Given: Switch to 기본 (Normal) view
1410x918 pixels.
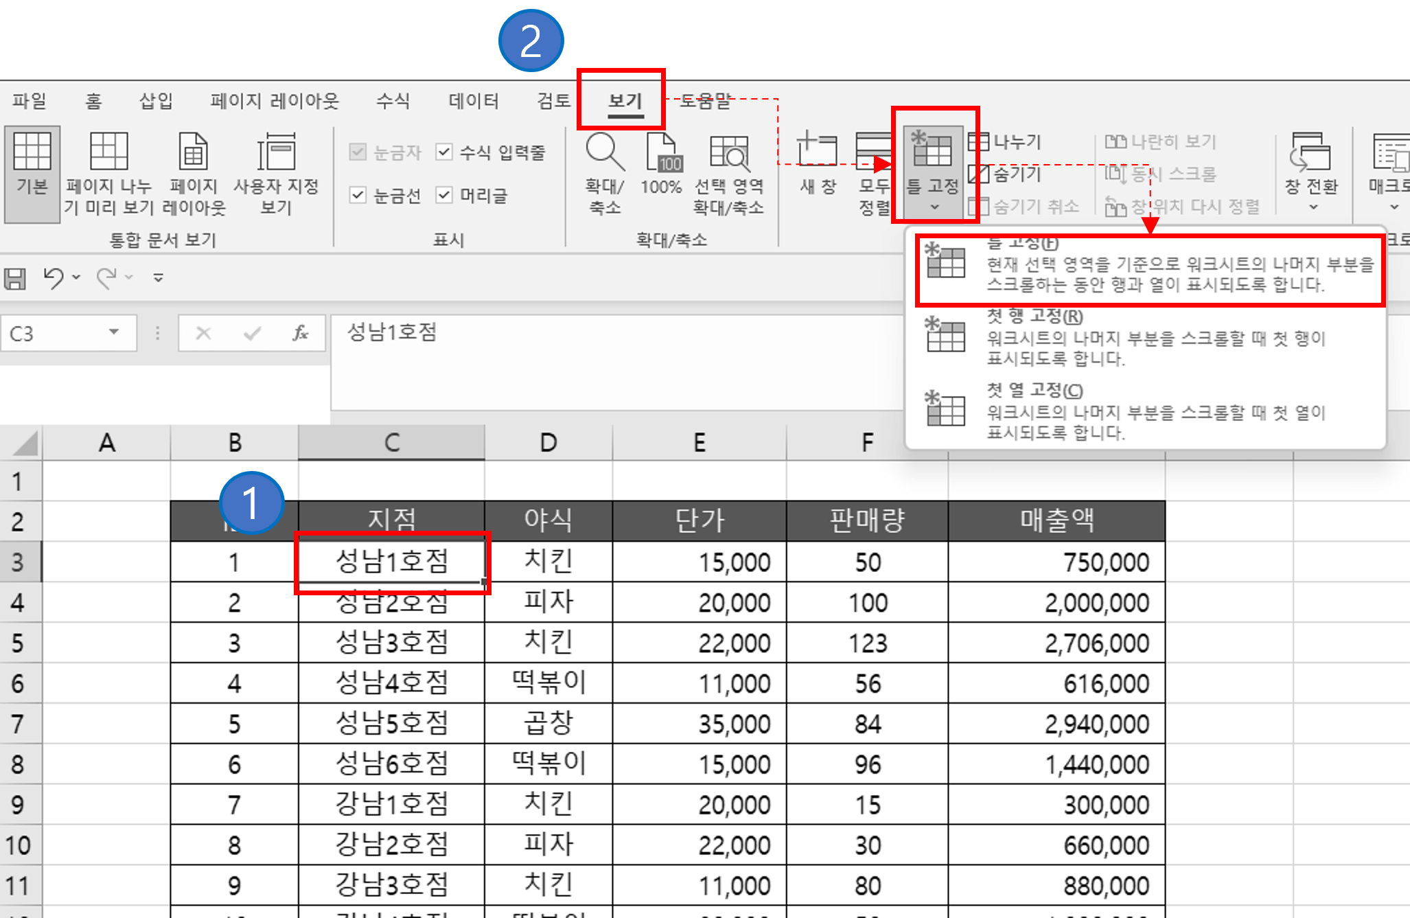Looking at the screenshot, I should (x=32, y=172).
